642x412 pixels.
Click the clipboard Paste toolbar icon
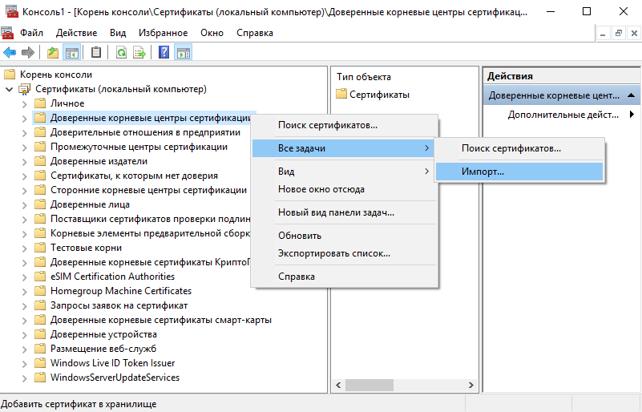tap(96, 52)
